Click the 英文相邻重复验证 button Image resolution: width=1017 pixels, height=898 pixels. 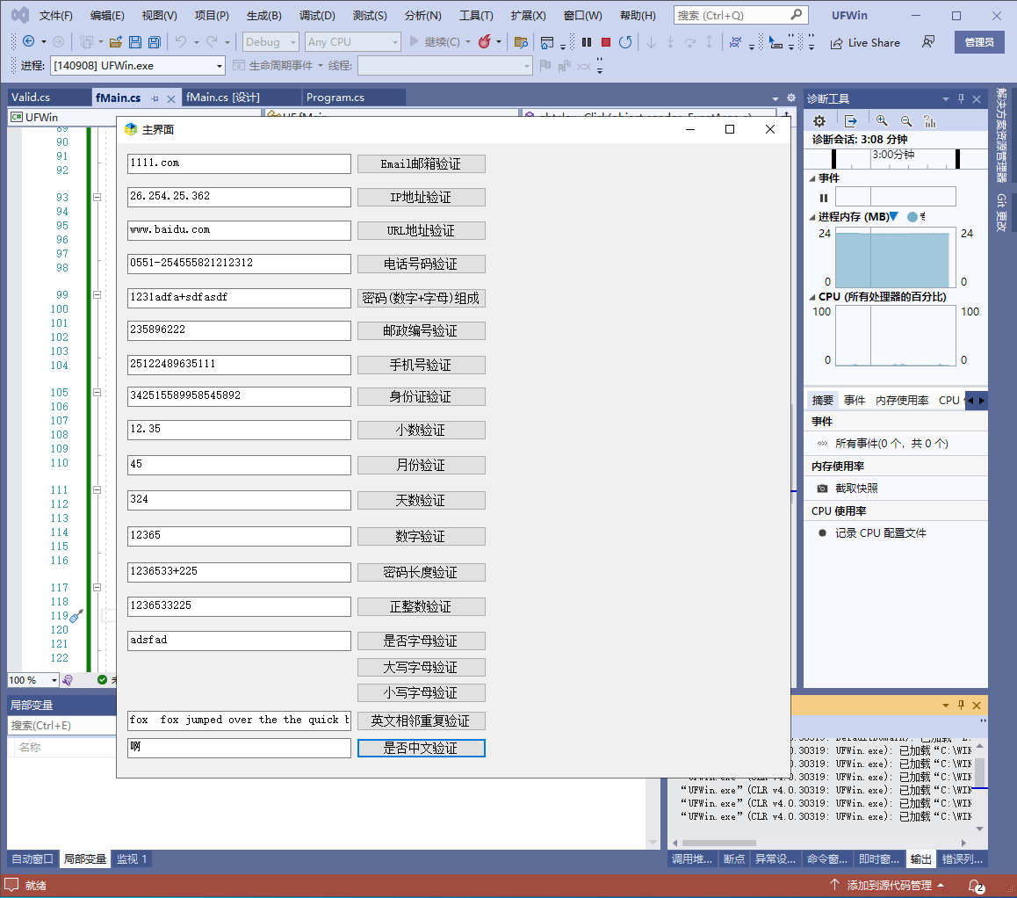click(x=421, y=721)
